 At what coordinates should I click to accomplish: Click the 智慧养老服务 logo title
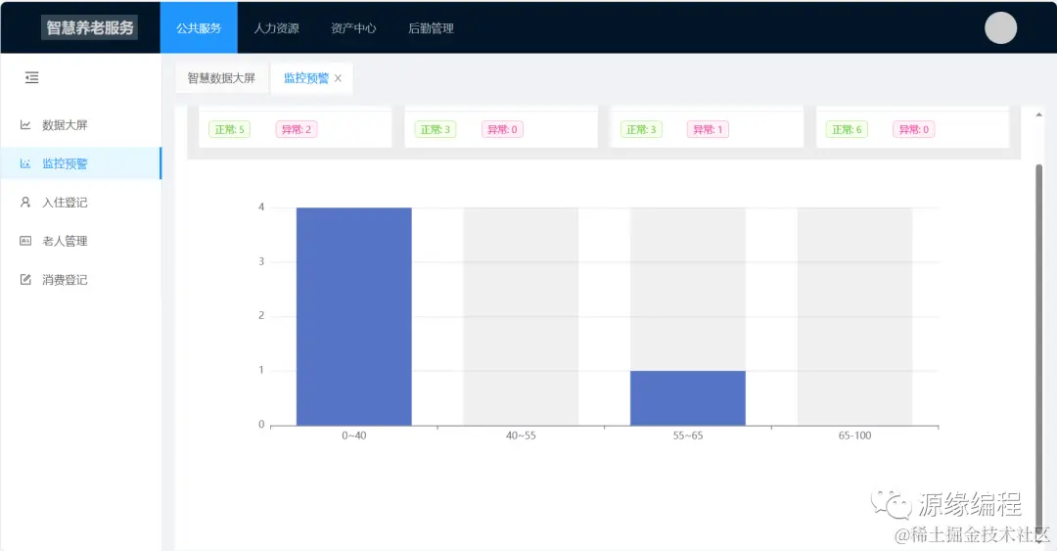(x=90, y=27)
